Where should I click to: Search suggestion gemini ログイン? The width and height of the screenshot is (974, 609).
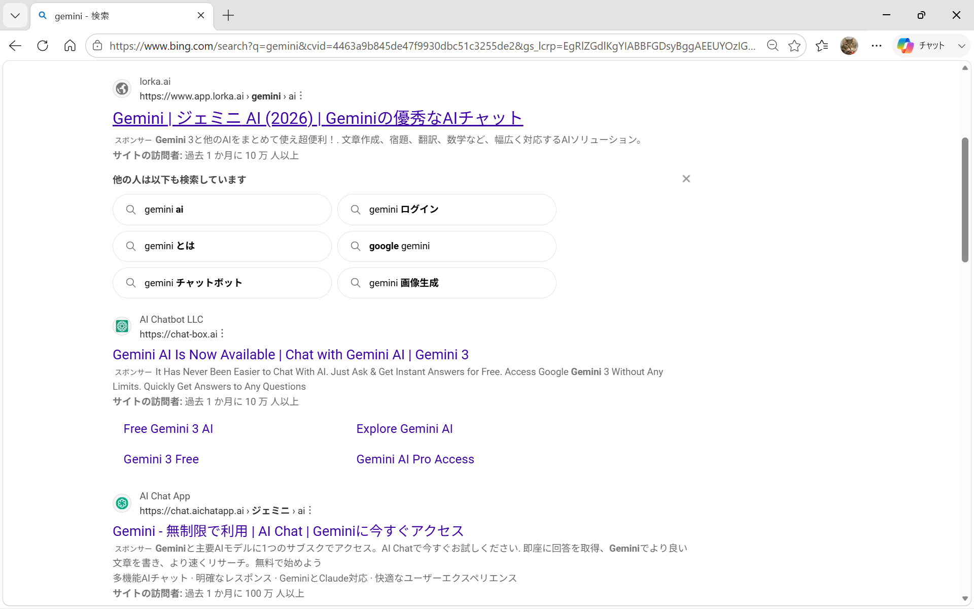click(x=447, y=210)
